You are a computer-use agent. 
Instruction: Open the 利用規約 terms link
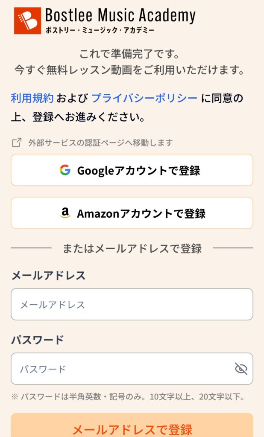point(32,98)
